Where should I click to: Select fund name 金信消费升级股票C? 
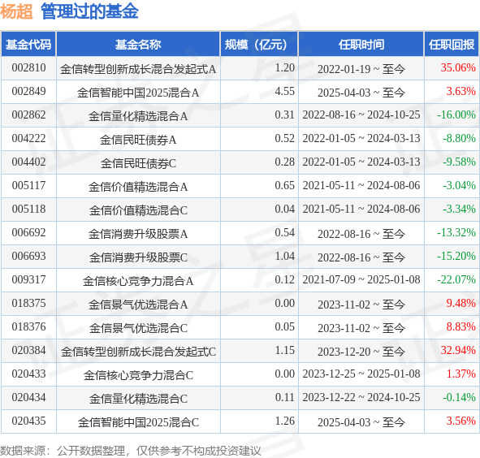(138, 257)
